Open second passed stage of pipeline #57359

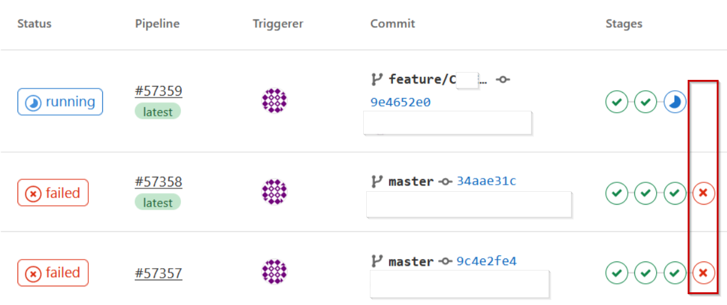[x=645, y=102]
